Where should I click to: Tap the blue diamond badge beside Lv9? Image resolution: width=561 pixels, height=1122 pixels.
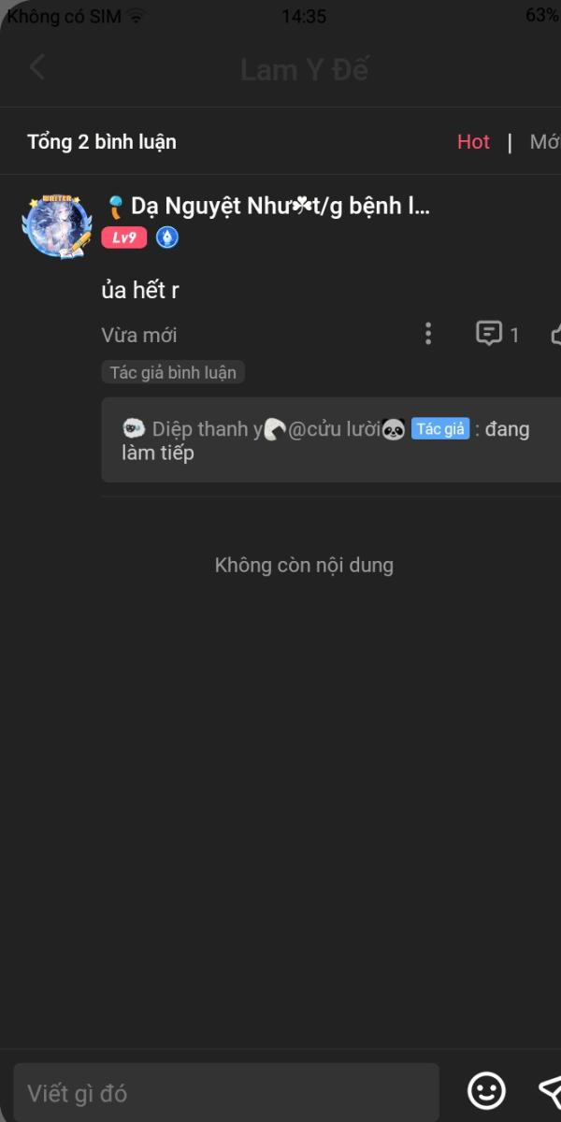click(x=167, y=237)
